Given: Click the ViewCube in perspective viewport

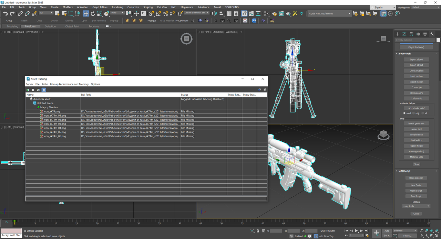Looking at the screenshot, I should click(x=383, y=134).
